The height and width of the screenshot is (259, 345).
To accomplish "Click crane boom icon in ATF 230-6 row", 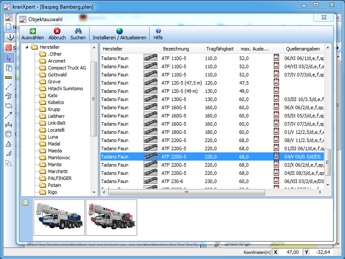I will pyautogui.click(x=151, y=181).
